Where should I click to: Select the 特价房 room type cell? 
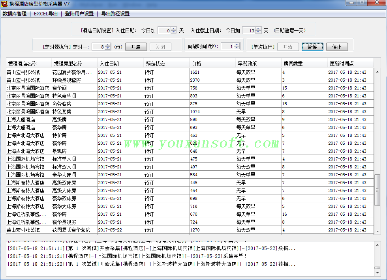(75, 135)
